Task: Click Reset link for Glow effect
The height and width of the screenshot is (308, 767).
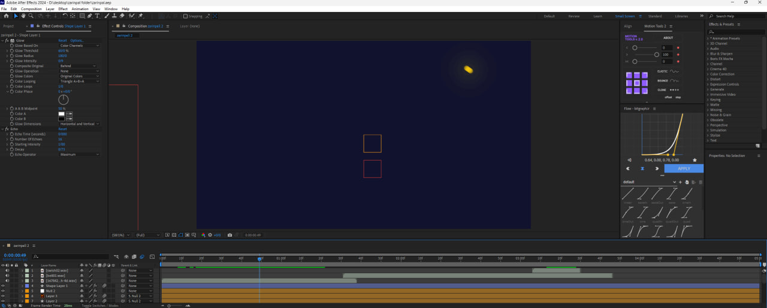Action: click(62, 41)
